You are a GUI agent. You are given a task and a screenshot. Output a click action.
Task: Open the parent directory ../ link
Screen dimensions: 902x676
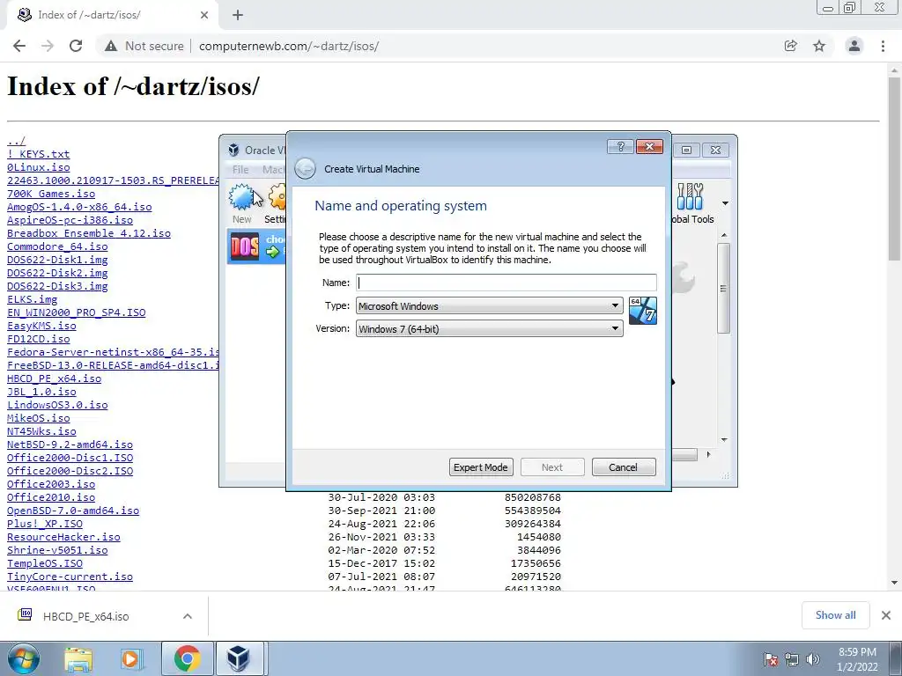point(16,141)
